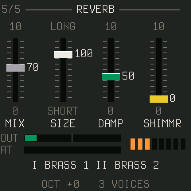Click the yellow SHIMMR slider handle
191x191 pixels.
[159, 99]
